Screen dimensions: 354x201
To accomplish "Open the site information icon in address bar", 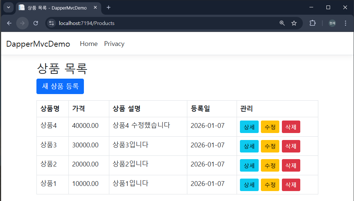I will [x=52, y=23].
